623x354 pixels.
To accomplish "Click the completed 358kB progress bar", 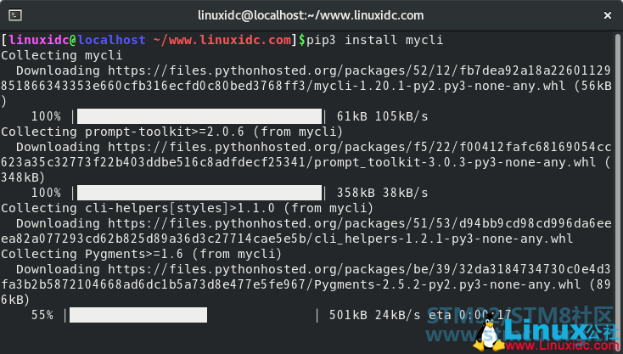I will click(199, 193).
